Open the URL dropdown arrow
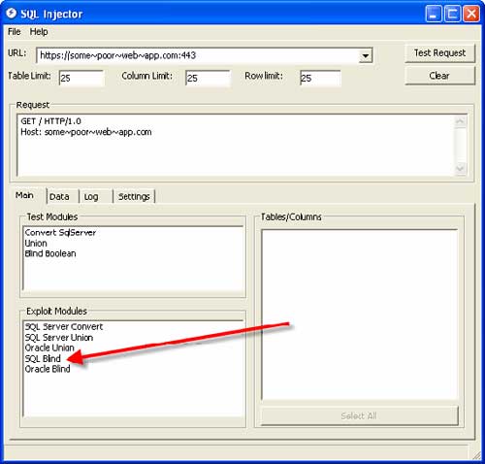Image resolution: width=485 pixels, height=464 pixels. 366,55
